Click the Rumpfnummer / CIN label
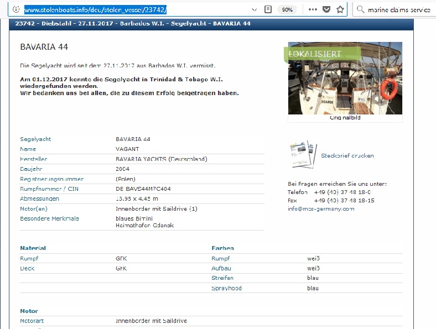 [49, 189]
